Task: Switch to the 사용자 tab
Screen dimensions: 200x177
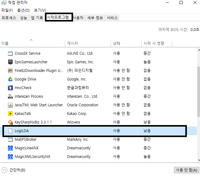Action: pyautogui.click(x=78, y=18)
